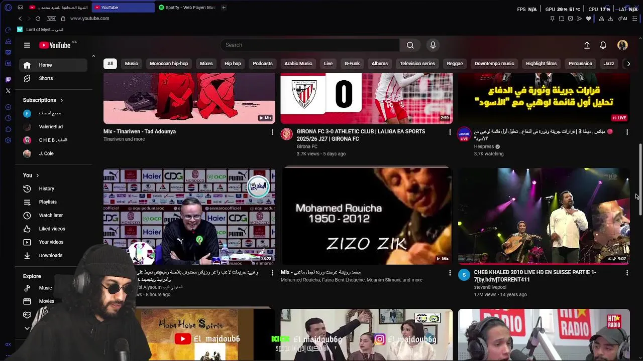Switch to the YouTube browser tab
Image resolution: width=643 pixels, height=361 pixels.
(123, 8)
